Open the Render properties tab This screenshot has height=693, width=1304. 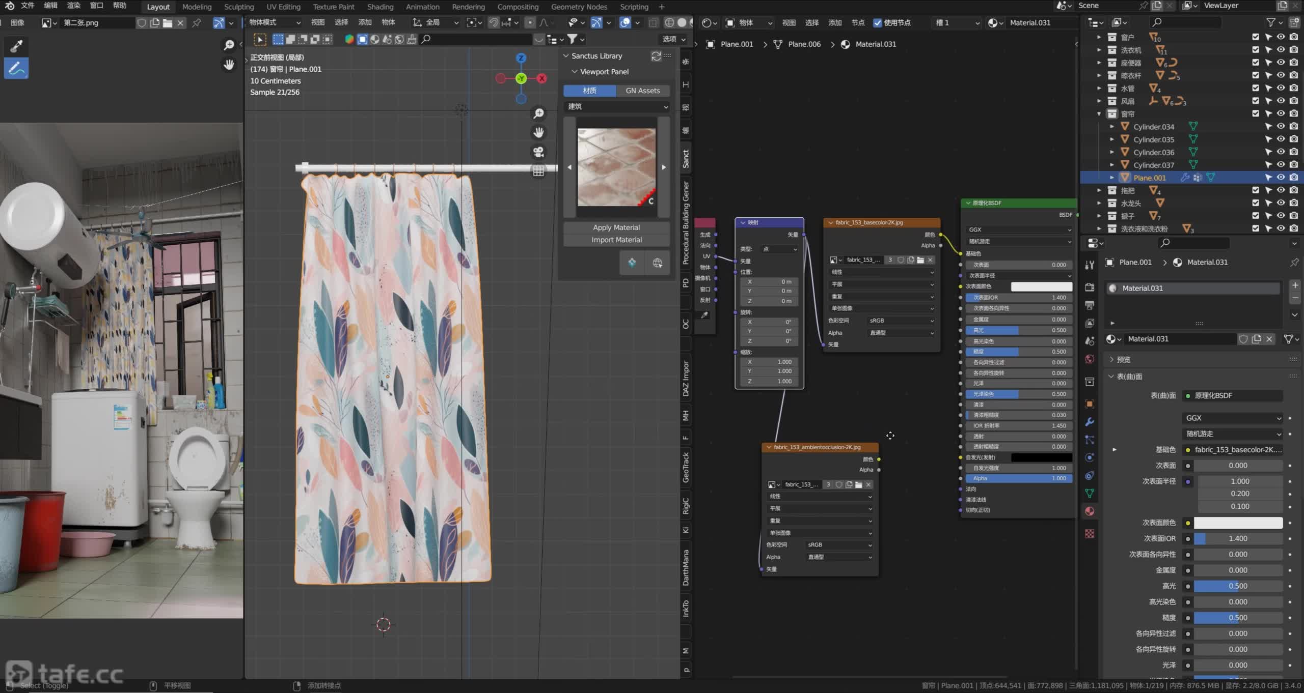tap(1090, 287)
